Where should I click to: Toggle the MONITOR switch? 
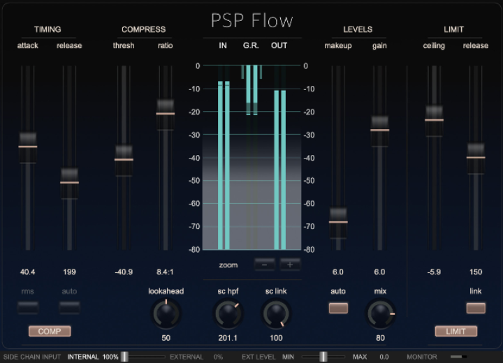[x=459, y=357]
